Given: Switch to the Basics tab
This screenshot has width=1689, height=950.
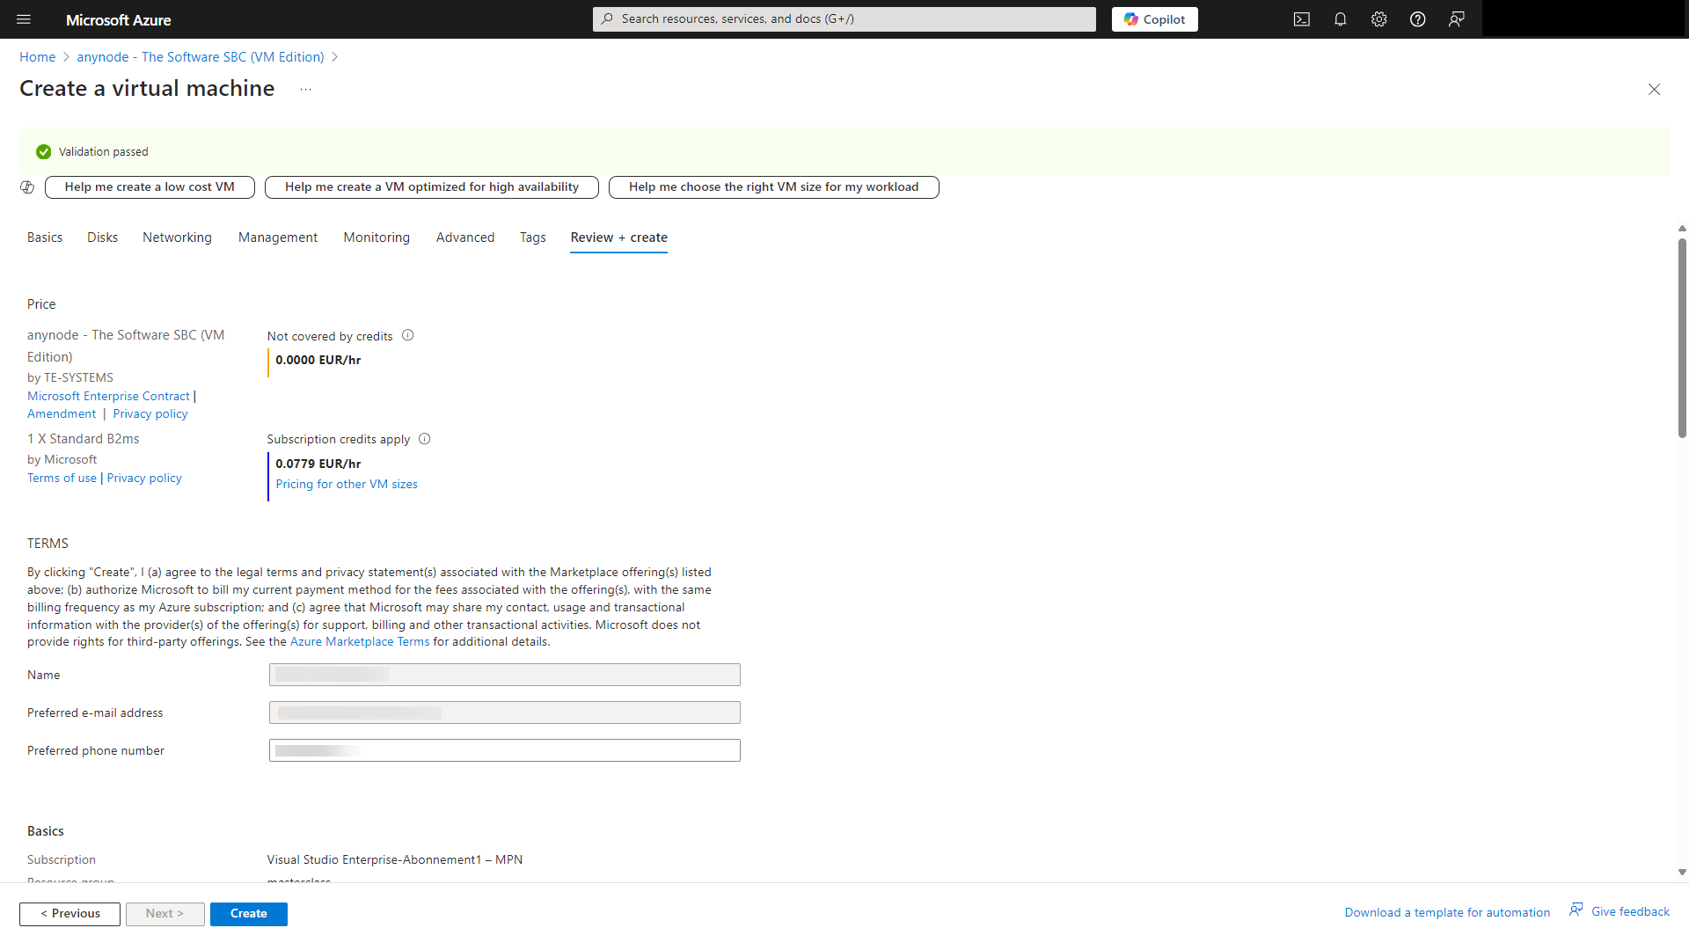Looking at the screenshot, I should click(x=44, y=237).
